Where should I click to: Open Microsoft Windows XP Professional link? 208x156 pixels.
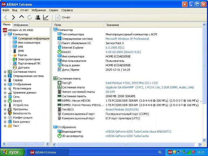(127, 39)
